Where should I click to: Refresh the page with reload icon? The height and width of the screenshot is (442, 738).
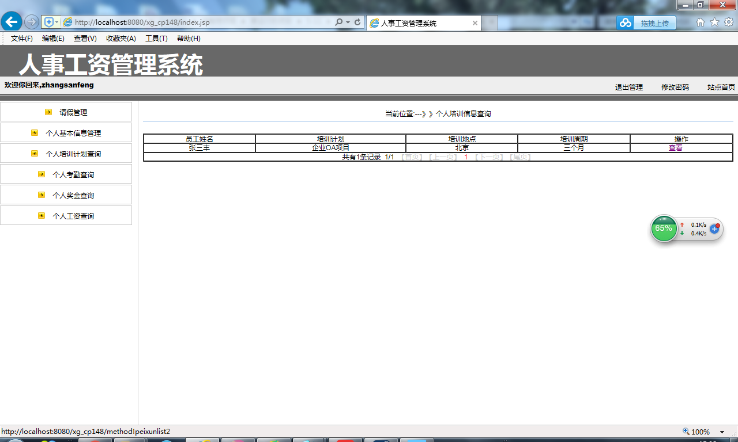(357, 22)
